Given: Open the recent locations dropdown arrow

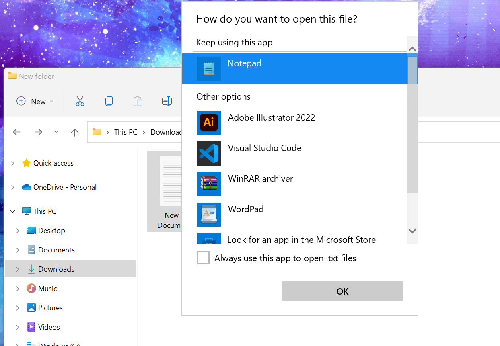Looking at the screenshot, I should (x=56, y=132).
